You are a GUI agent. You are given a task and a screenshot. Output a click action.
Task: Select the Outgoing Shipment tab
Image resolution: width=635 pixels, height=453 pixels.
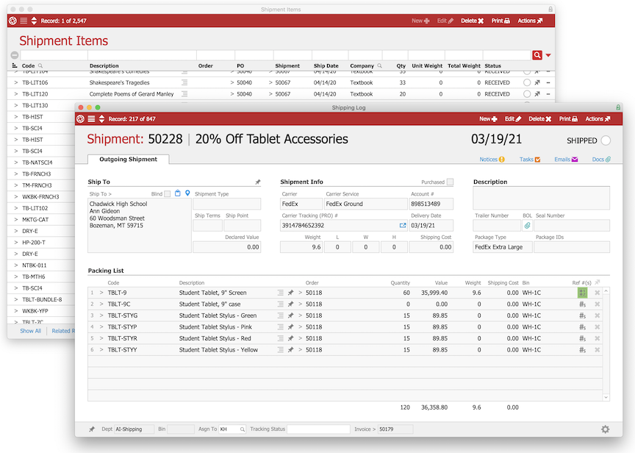point(128,160)
